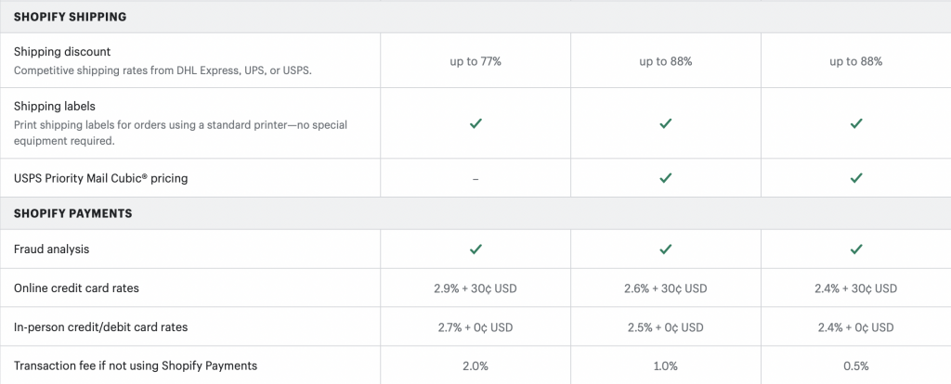Viewport: 951px width, 384px height.
Task: Click the third plan's Shipping labels checkmark
Action: [x=855, y=123]
